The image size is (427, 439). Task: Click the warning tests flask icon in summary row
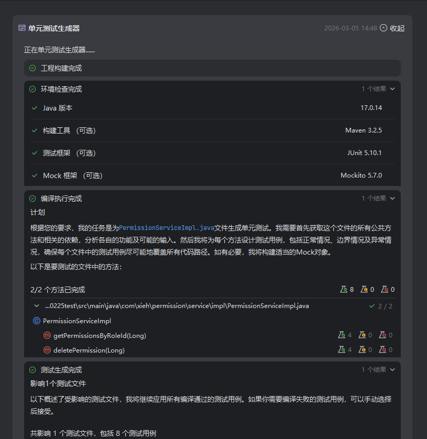pos(364,289)
